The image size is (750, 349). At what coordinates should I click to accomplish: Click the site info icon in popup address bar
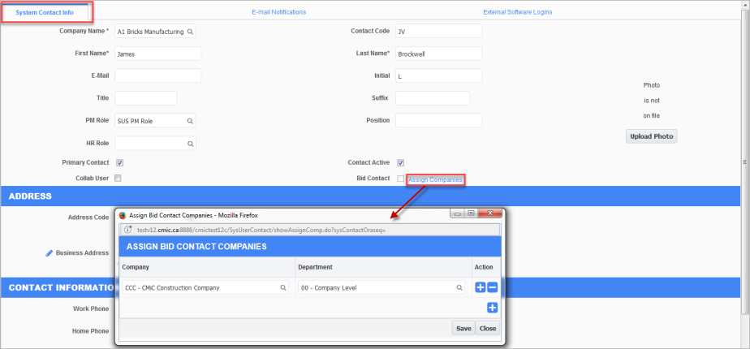click(x=127, y=230)
